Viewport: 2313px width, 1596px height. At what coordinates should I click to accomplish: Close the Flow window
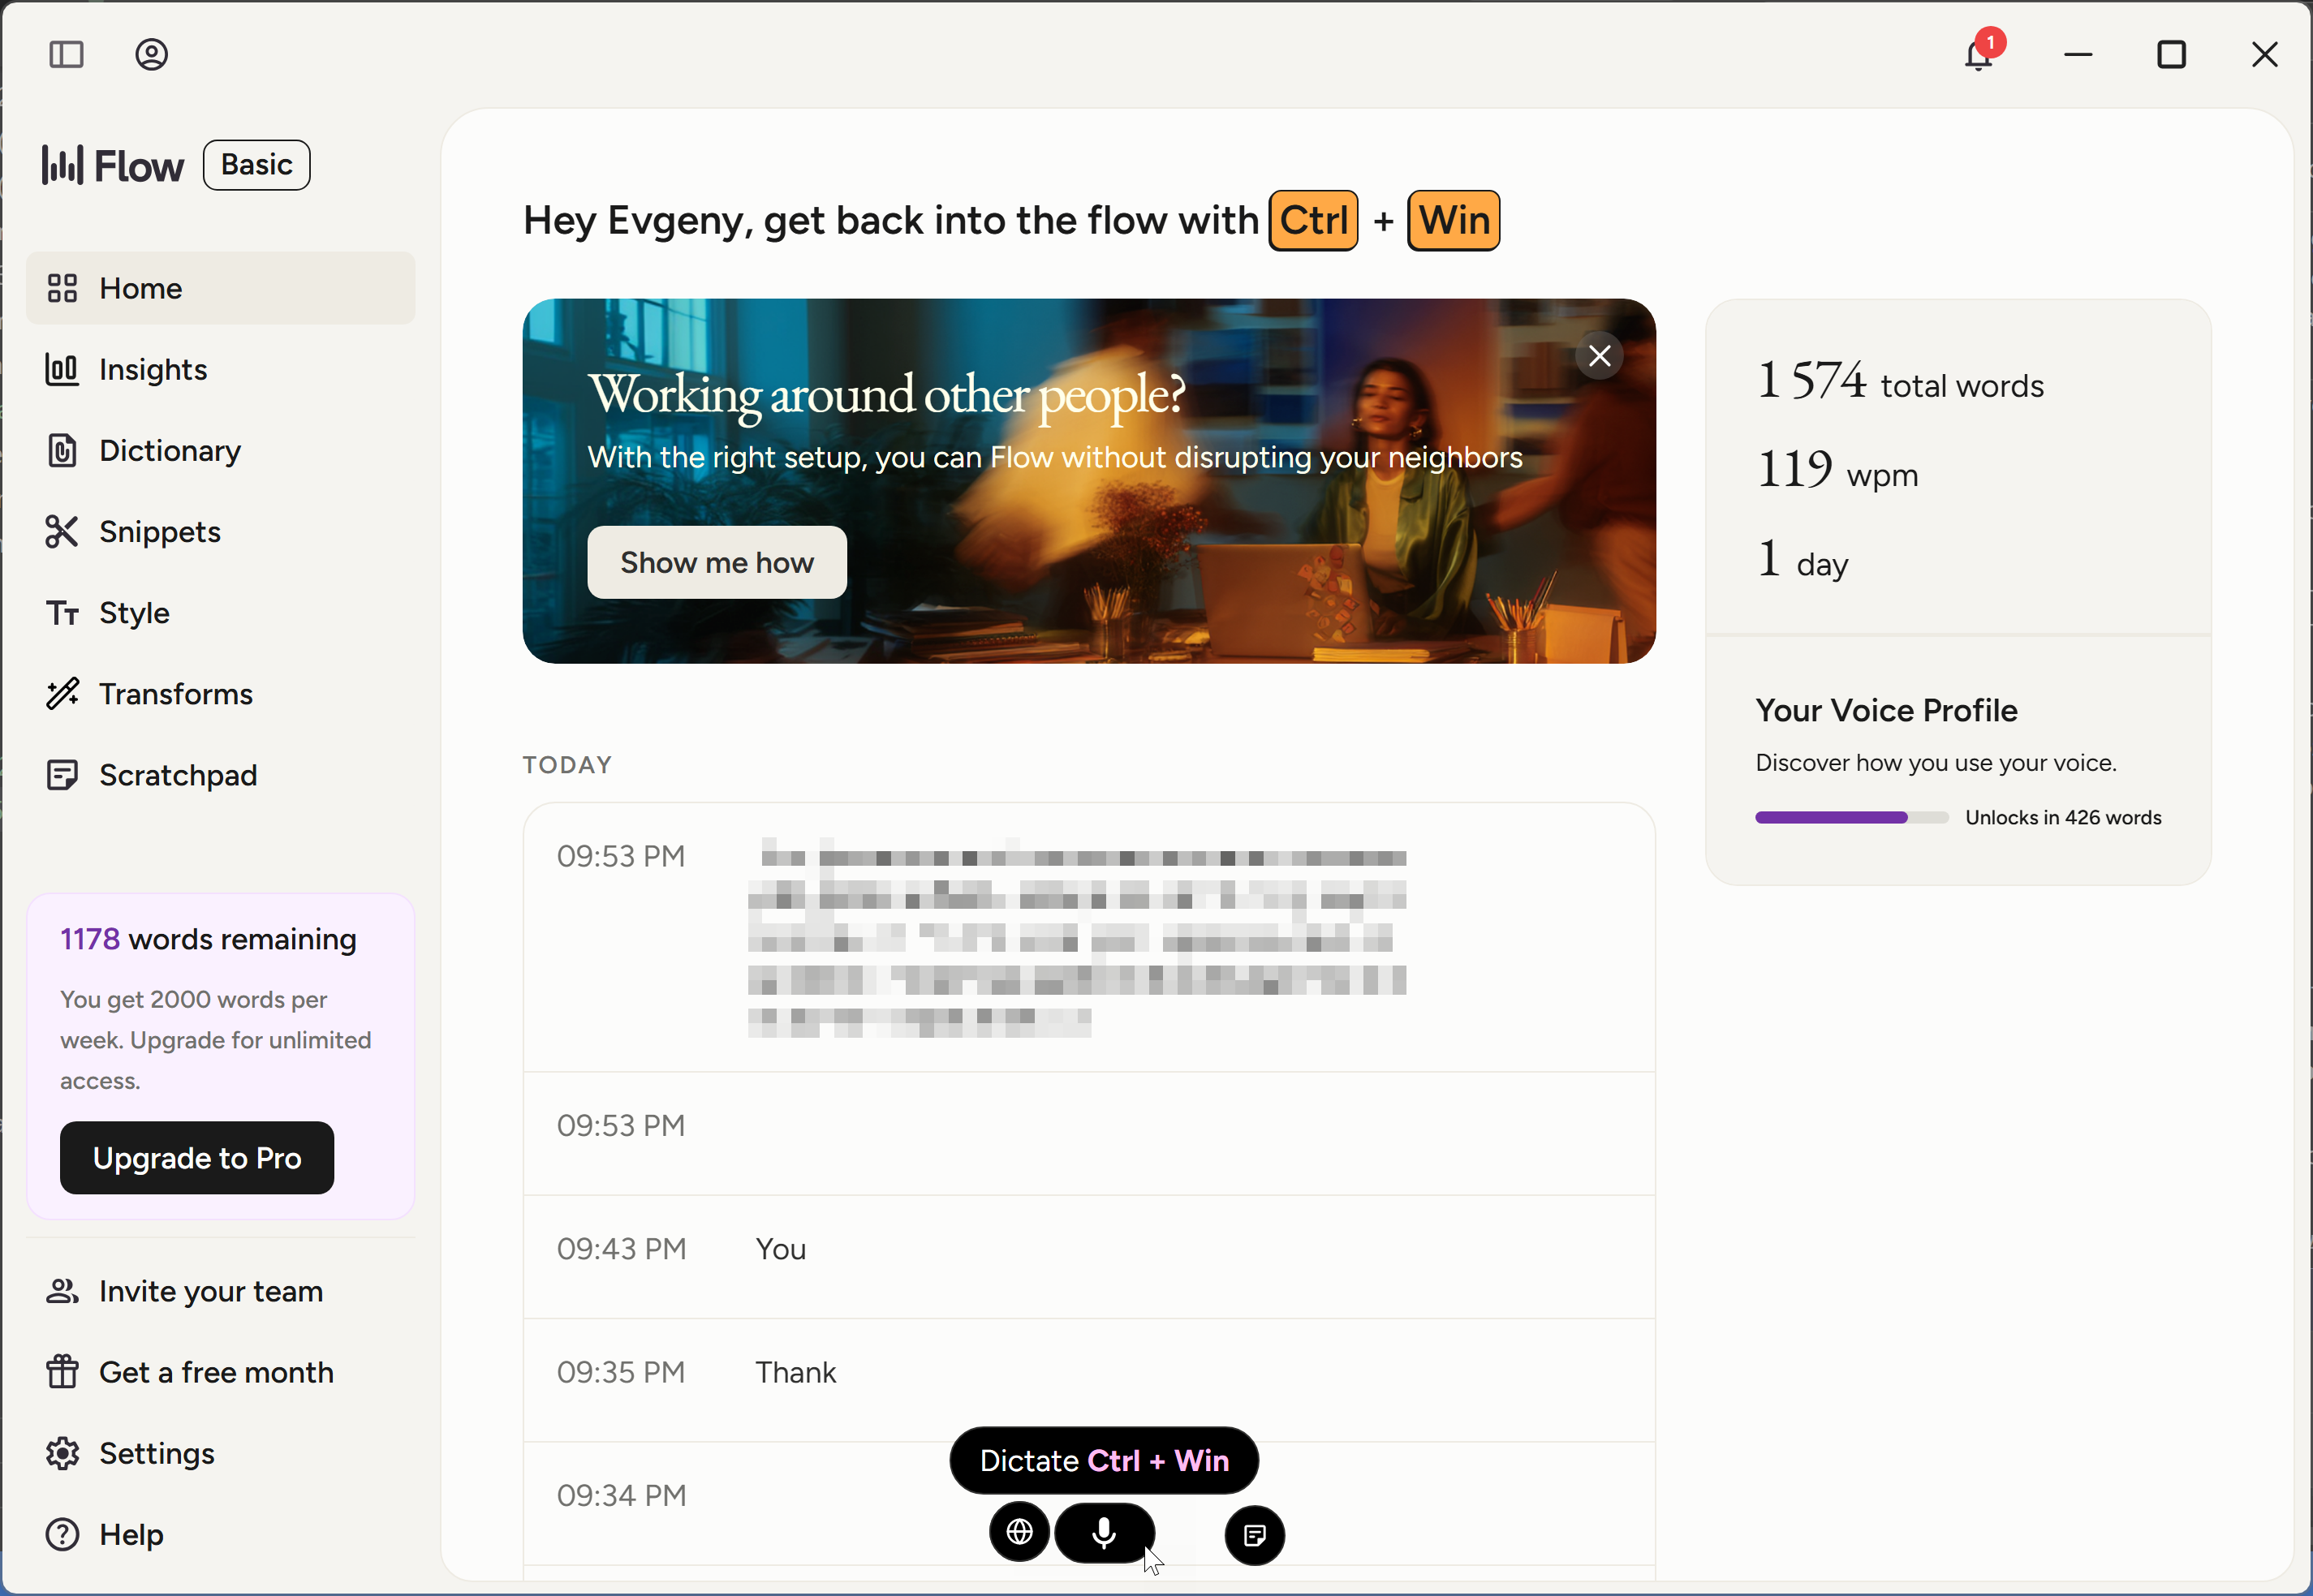[x=2264, y=54]
